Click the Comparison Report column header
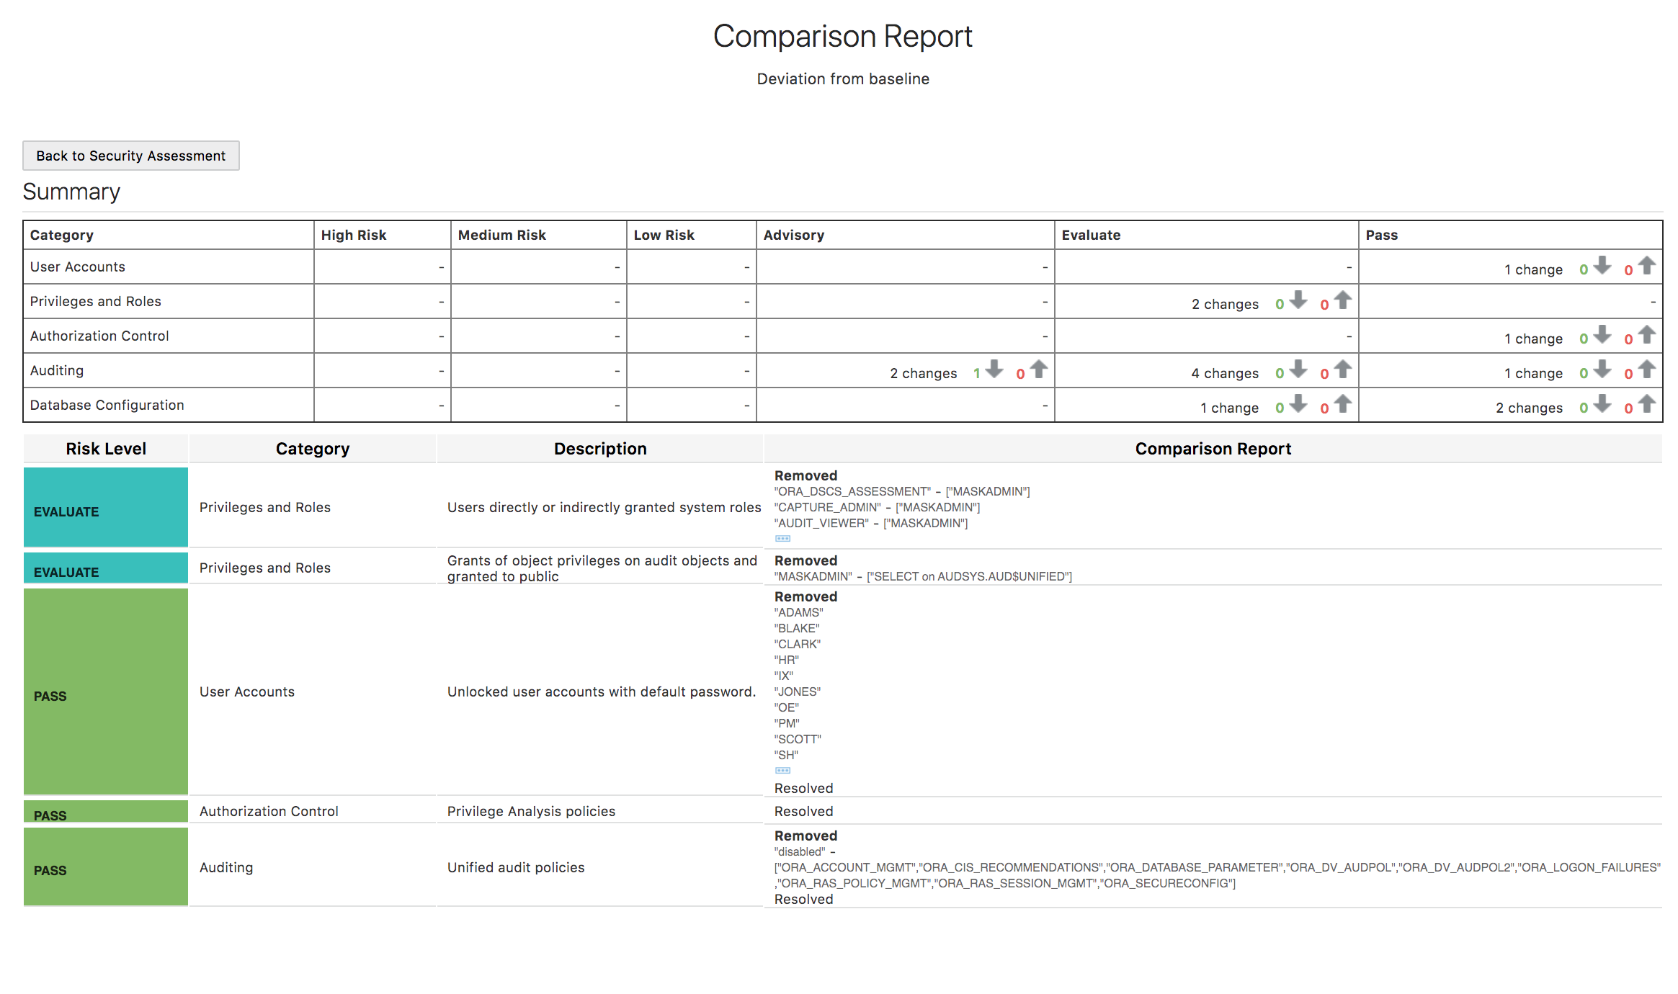The width and height of the screenshot is (1678, 994). tap(1213, 449)
